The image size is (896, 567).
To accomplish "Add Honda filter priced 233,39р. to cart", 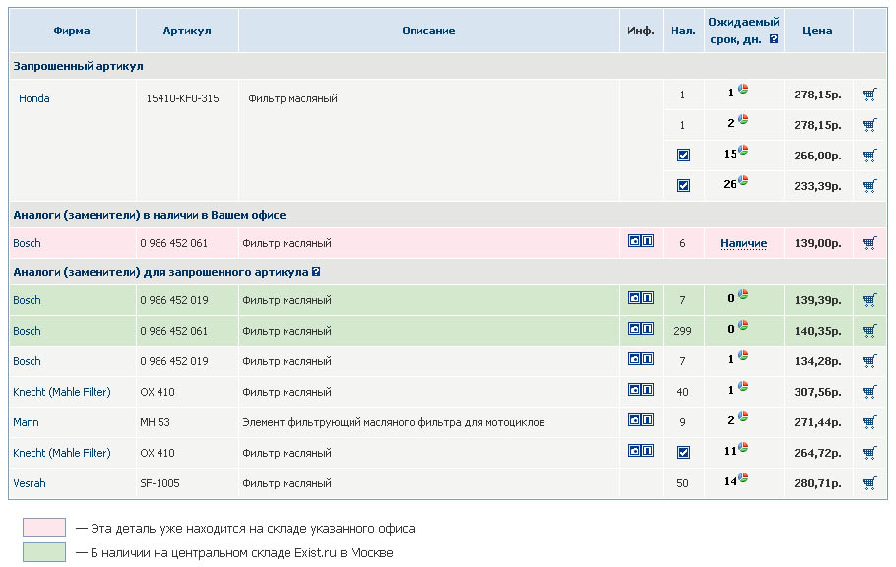I will (x=868, y=186).
